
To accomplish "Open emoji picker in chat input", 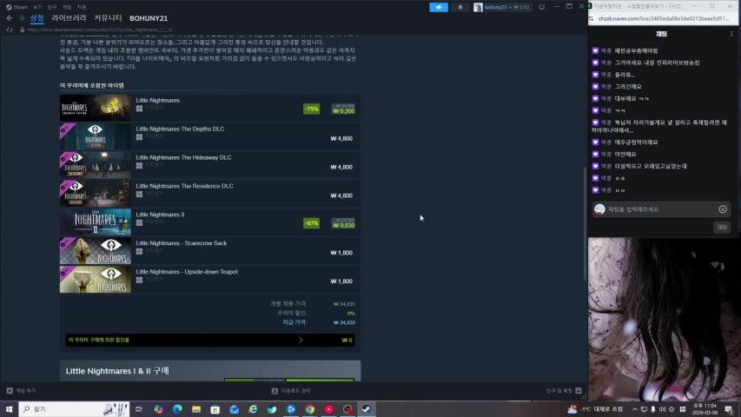I will pyautogui.click(x=723, y=209).
